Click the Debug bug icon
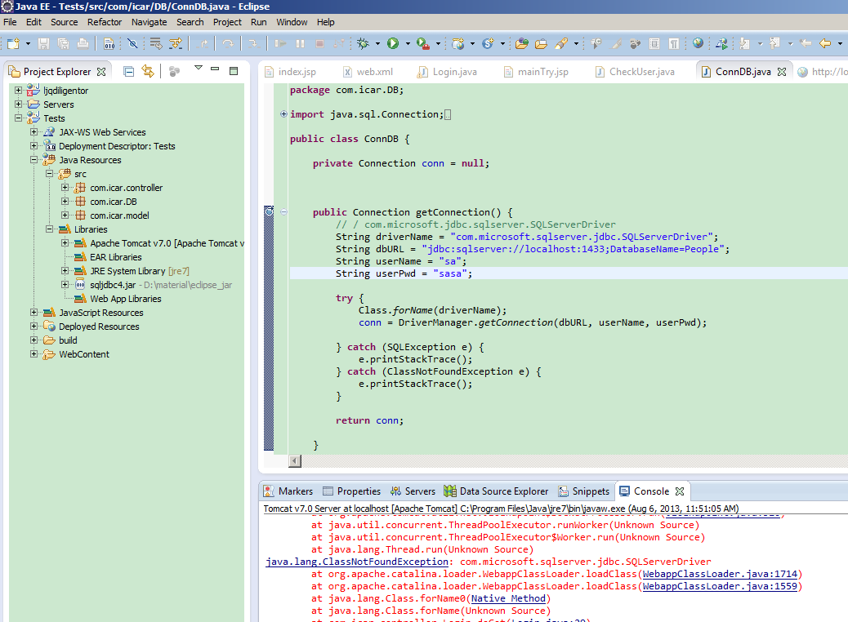 click(363, 44)
